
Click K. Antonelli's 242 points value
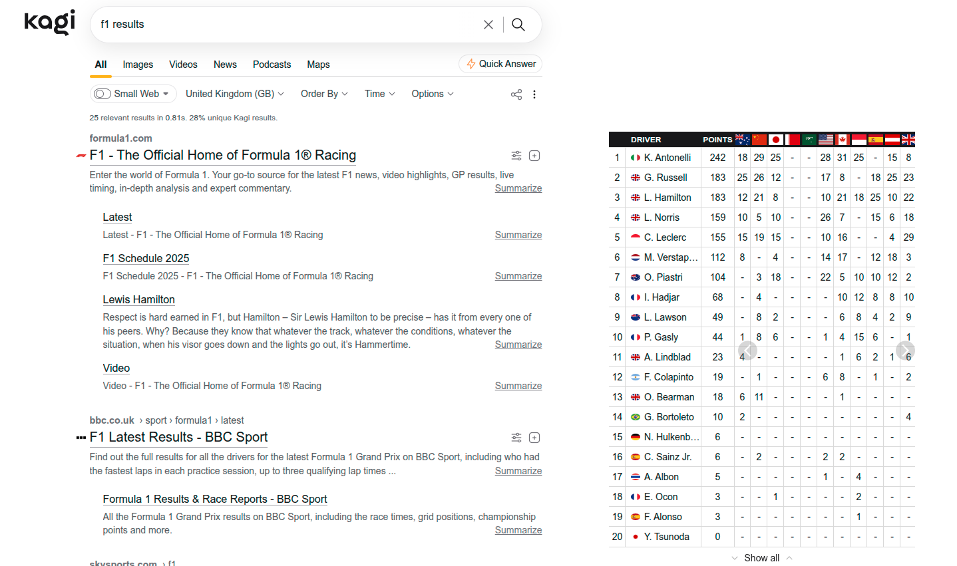coord(717,158)
